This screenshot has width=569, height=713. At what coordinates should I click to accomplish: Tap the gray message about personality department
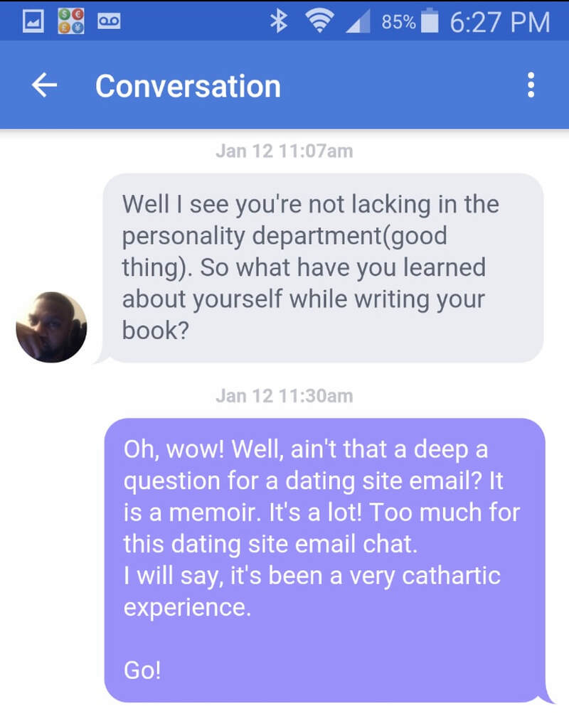(x=322, y=268)
